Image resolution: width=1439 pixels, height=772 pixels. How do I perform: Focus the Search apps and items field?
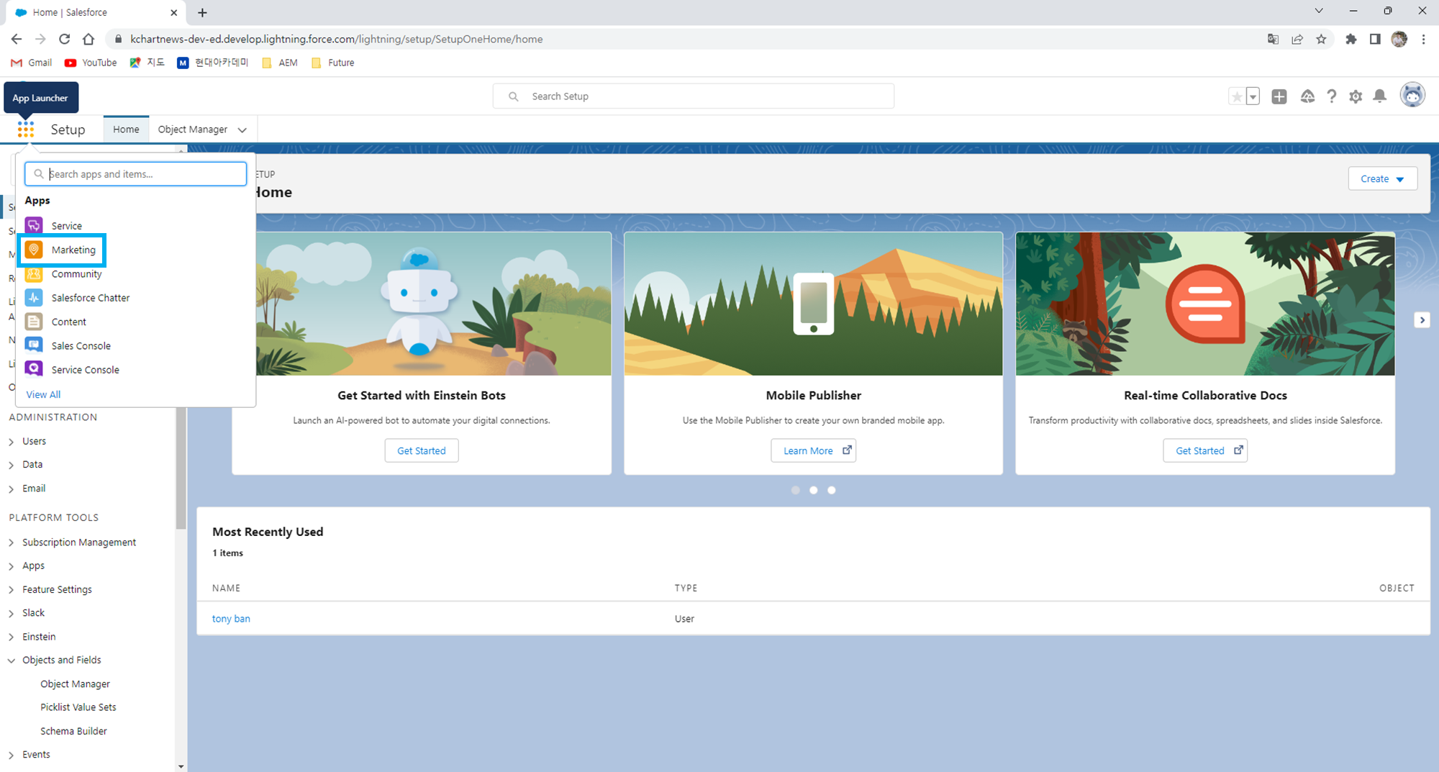coord(136,174)
